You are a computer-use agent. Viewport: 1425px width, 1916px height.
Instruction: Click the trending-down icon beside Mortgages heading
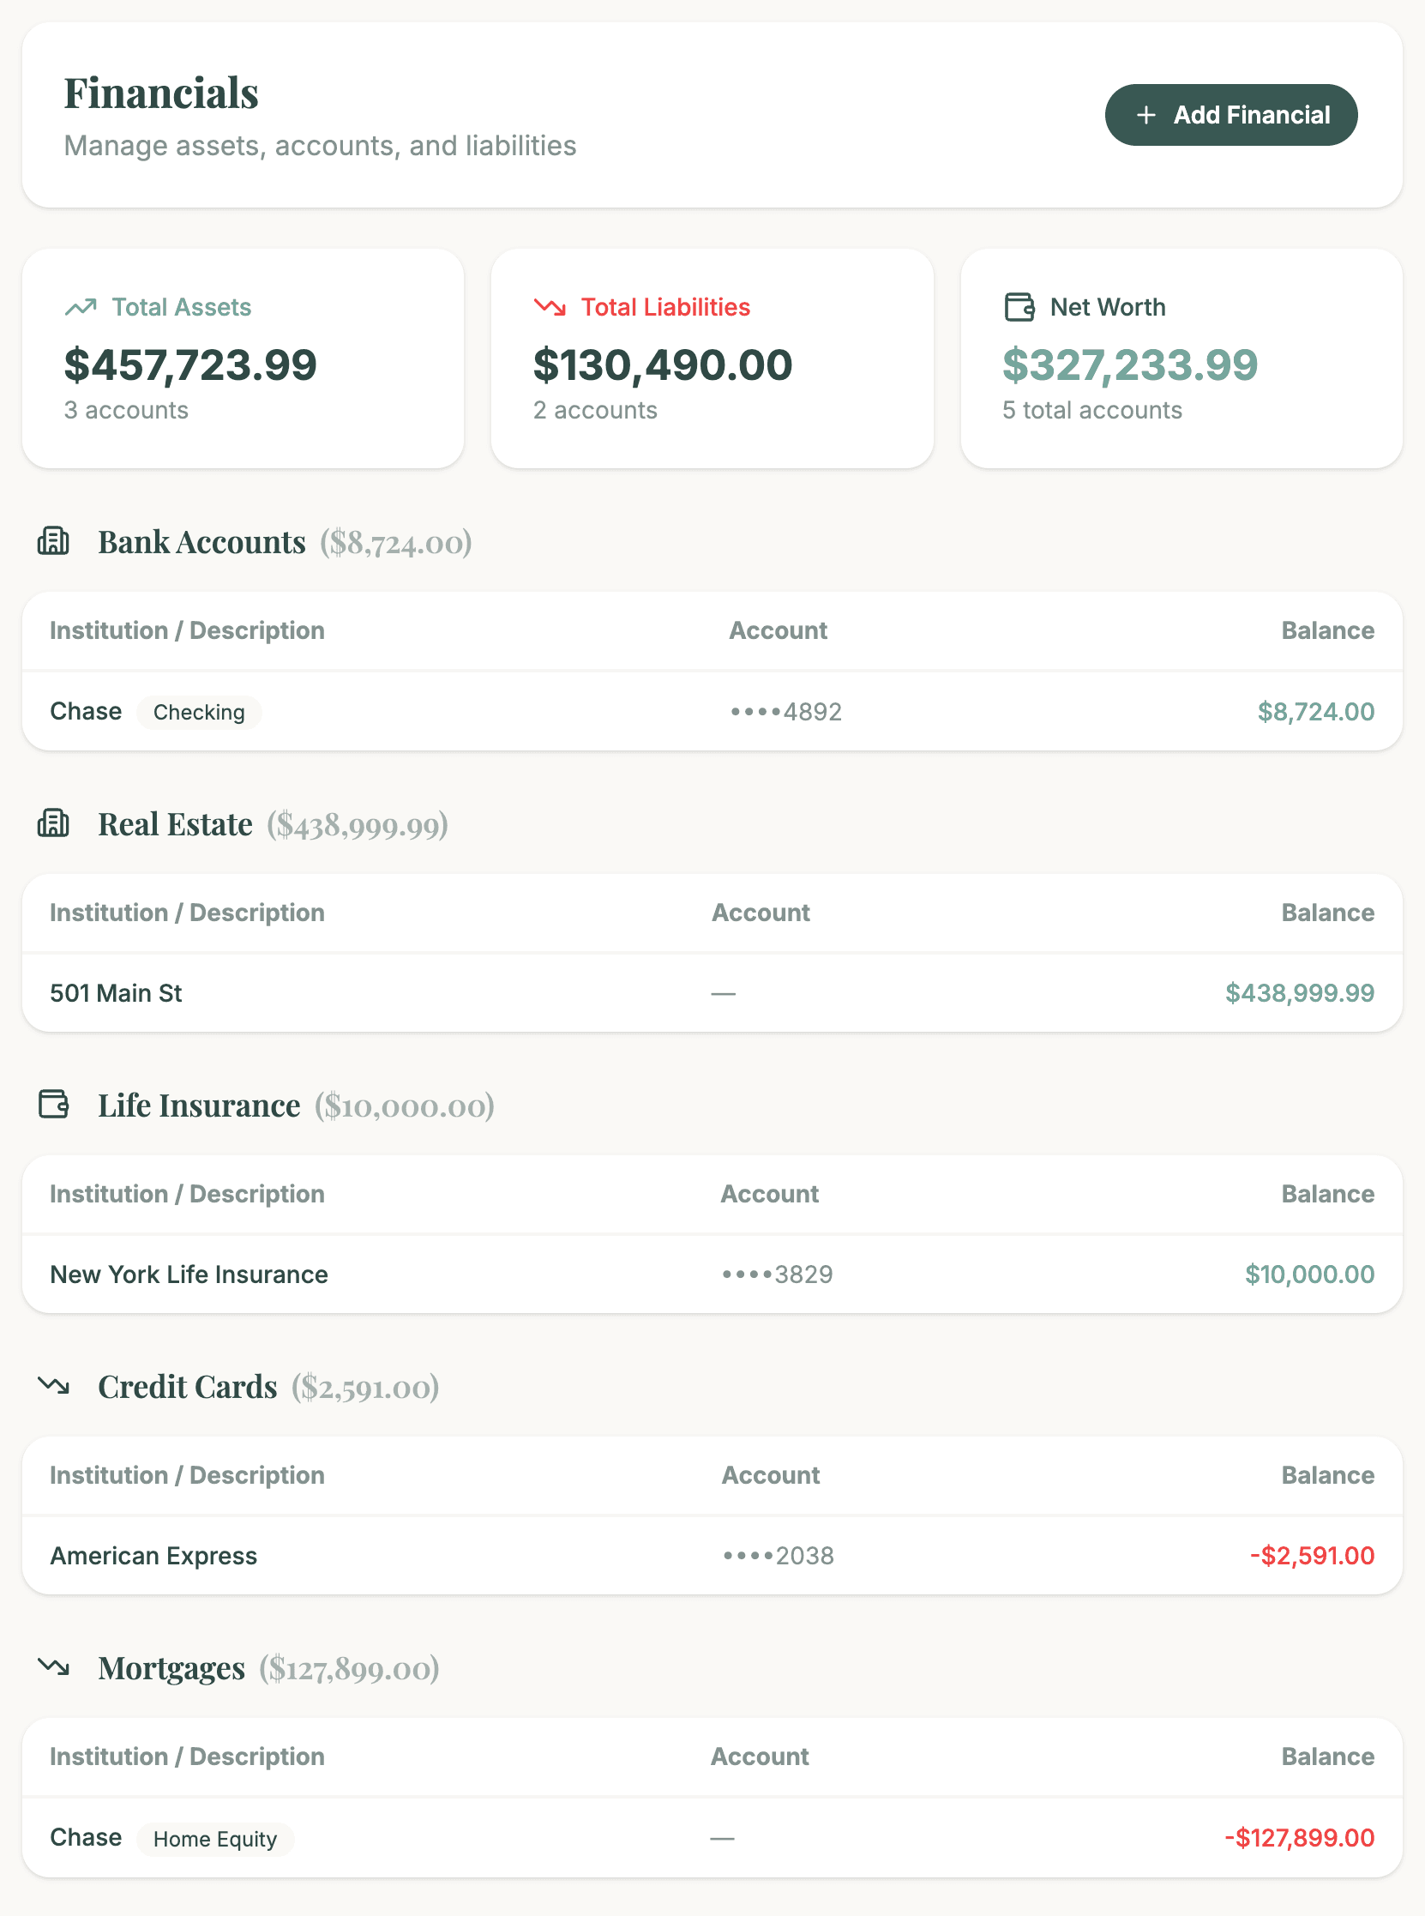coord(54,1666)
